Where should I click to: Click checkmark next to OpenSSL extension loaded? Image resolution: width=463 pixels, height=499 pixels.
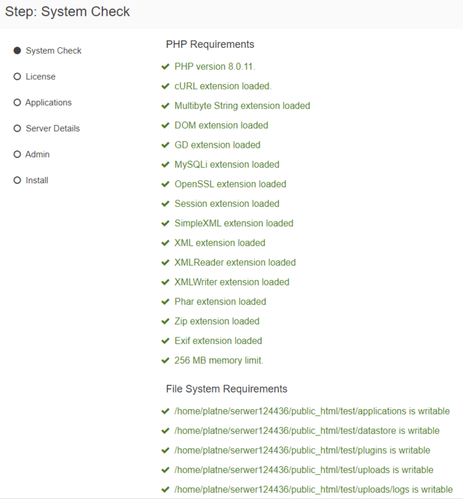[x=165, y=184]
